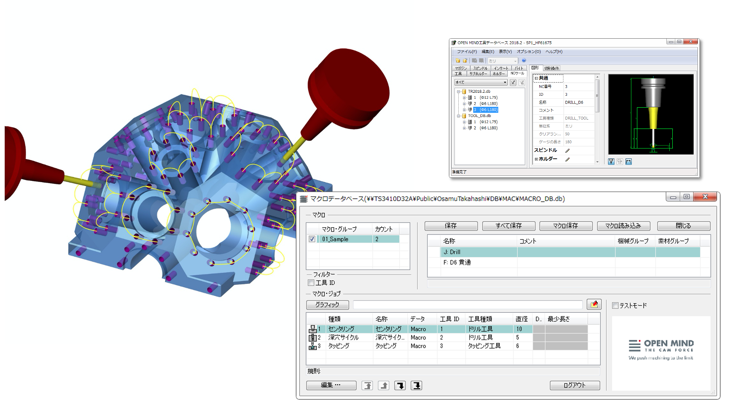Select the J: Drill macro row
The height and width of the screenshot is (406, 729).
coord(570,252)
